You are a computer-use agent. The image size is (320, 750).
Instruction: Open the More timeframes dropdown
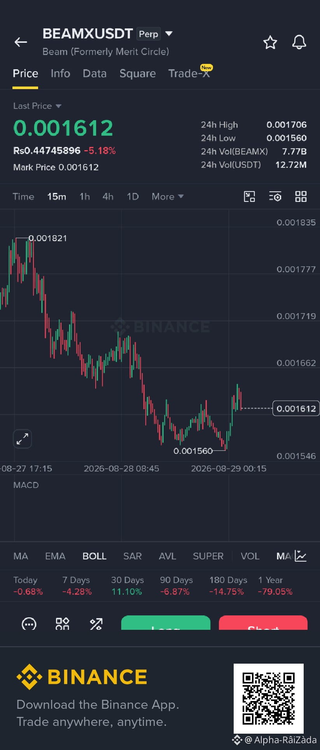(168, 196)
